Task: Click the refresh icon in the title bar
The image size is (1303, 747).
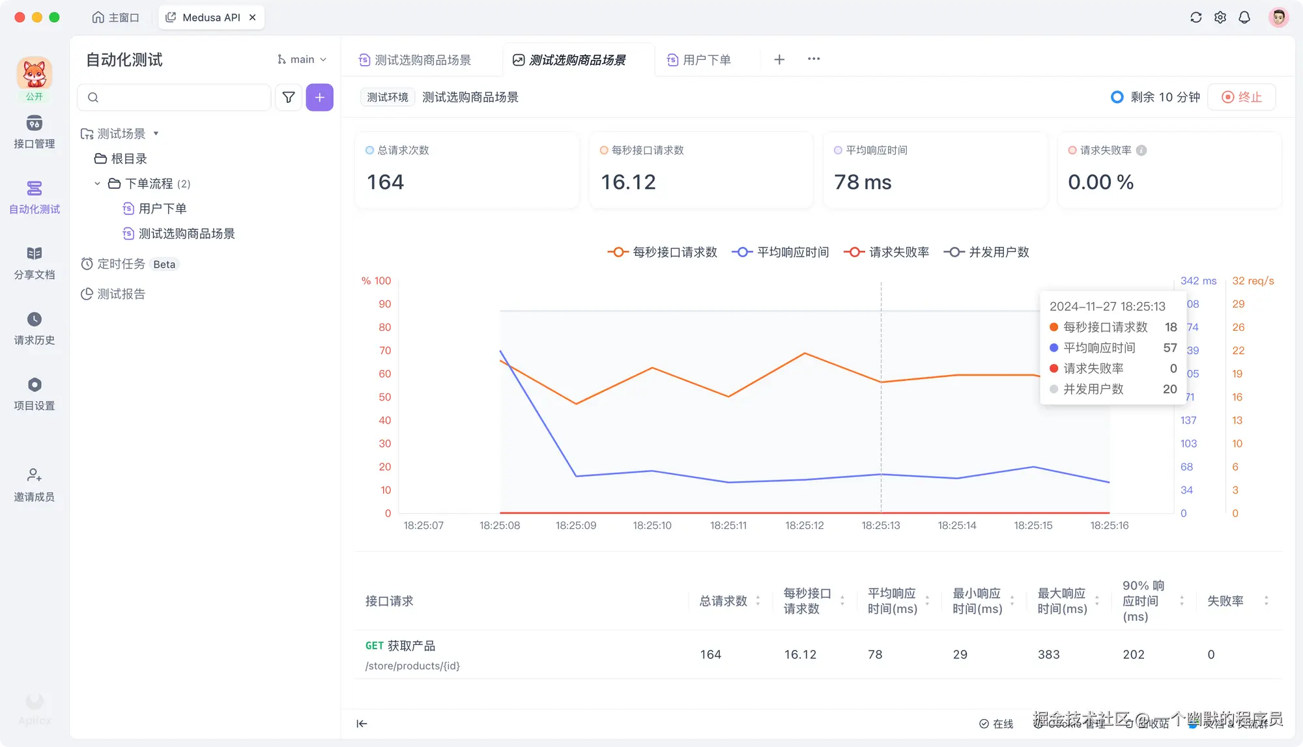Action: [1196, 17]
